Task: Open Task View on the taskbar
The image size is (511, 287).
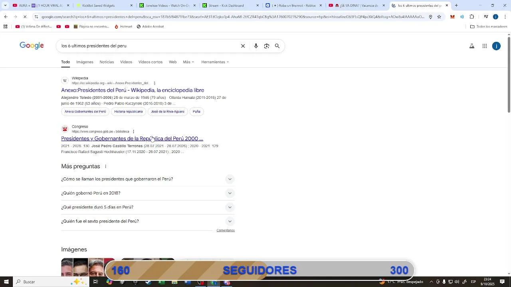Action: pos(96,282)
